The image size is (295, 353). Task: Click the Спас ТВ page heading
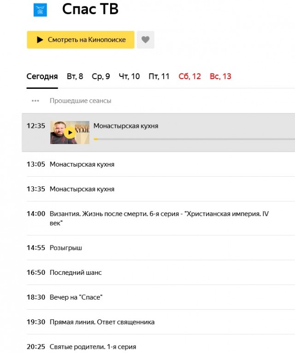[x=90, y=9]
